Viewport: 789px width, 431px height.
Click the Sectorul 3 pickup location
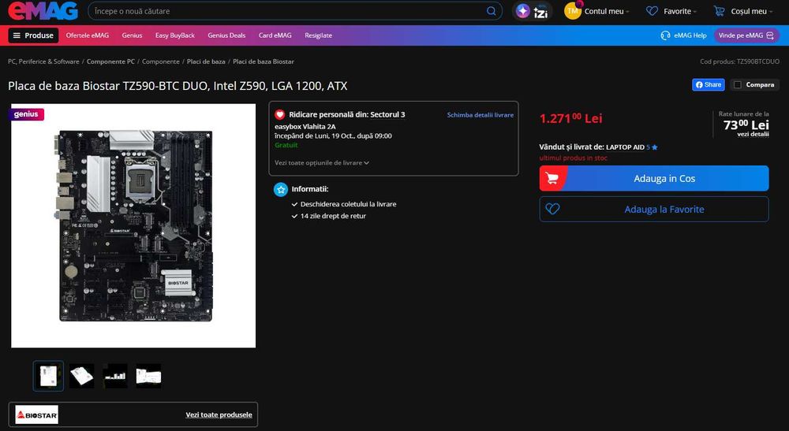click(387, 114)
